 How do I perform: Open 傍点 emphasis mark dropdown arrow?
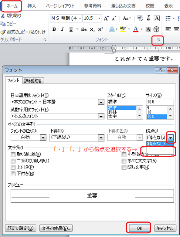coord(171,138)
